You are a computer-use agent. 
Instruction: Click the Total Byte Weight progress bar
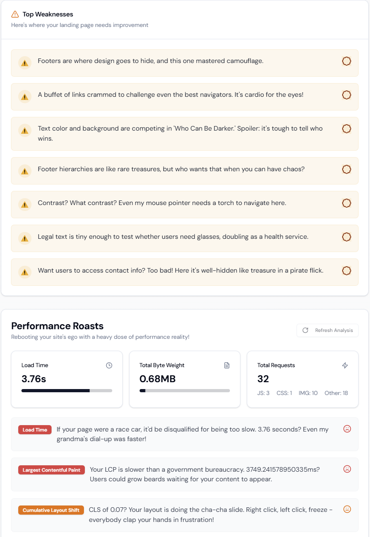(x=184, y=391)
